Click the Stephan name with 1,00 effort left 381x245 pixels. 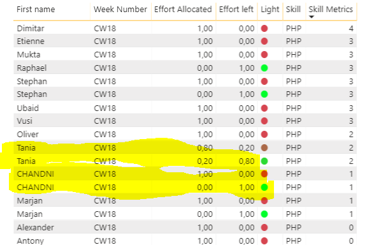point(32,94)
